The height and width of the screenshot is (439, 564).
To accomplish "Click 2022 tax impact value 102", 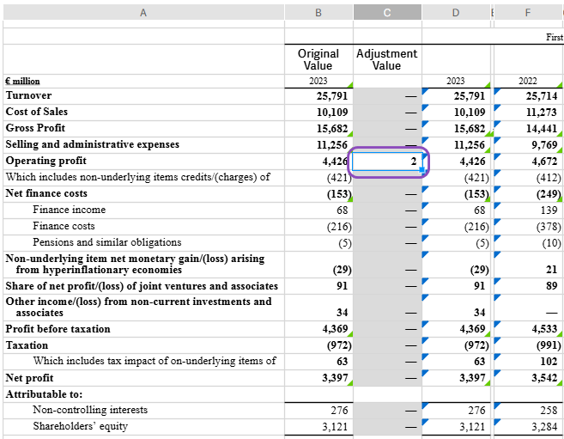I will pos(549,362).
